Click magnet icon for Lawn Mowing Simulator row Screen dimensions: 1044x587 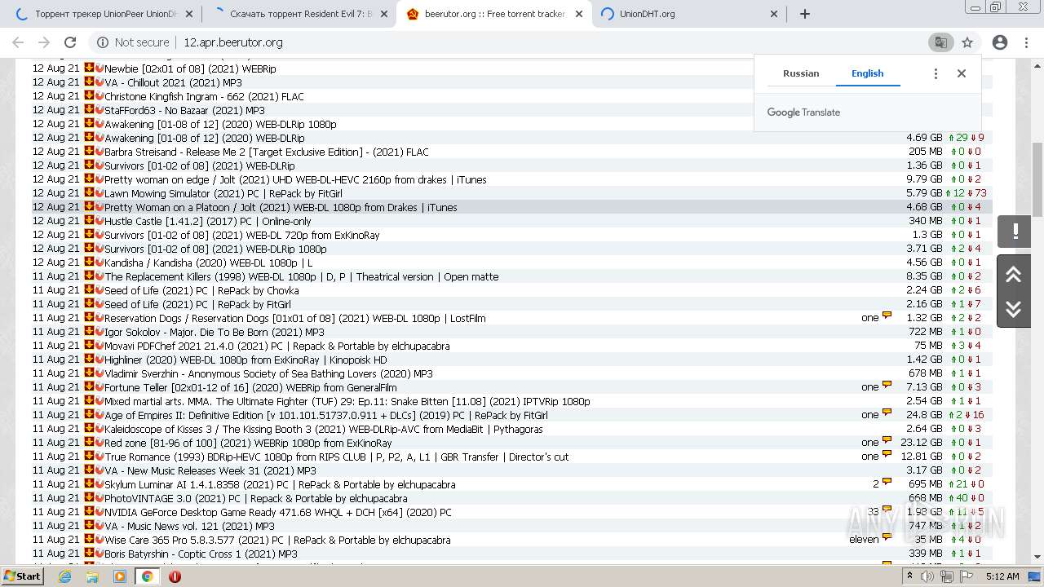point(100,193)
